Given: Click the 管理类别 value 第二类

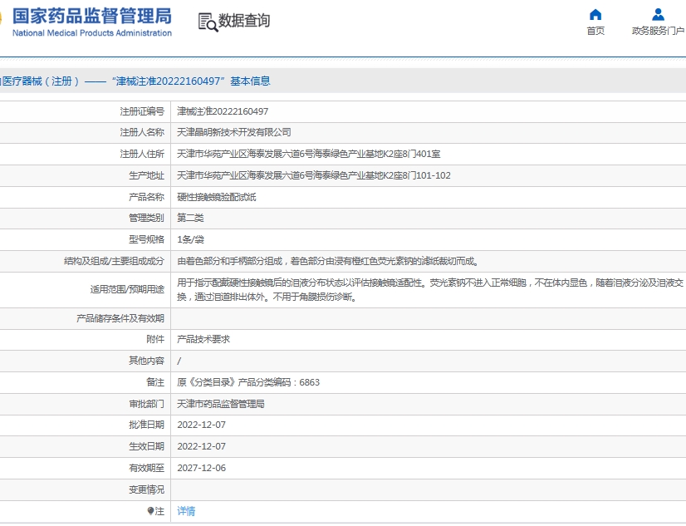Looking at the screenshot, I should click(x=190, y=218).
